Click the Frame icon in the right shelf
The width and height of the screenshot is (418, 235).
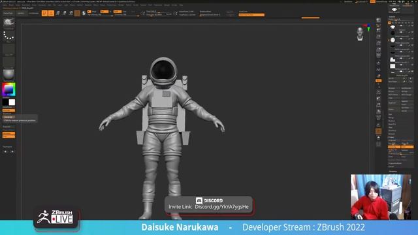point(379,92)
